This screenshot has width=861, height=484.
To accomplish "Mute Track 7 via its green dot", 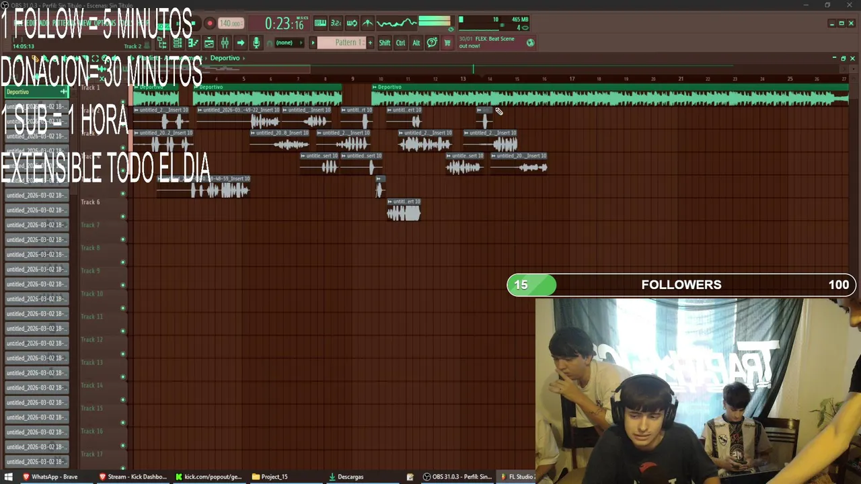I will click(x=123, y=239).
